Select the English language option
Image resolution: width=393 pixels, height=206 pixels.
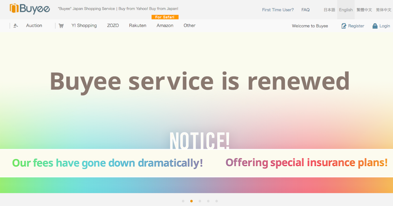[x=346, y=10]
